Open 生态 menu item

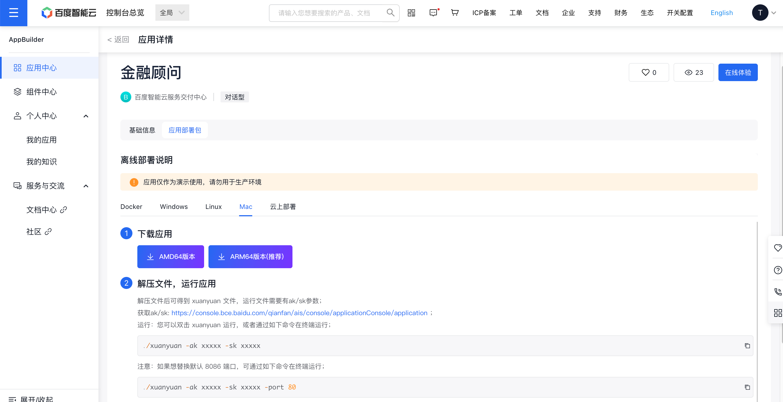click(647, 13)
